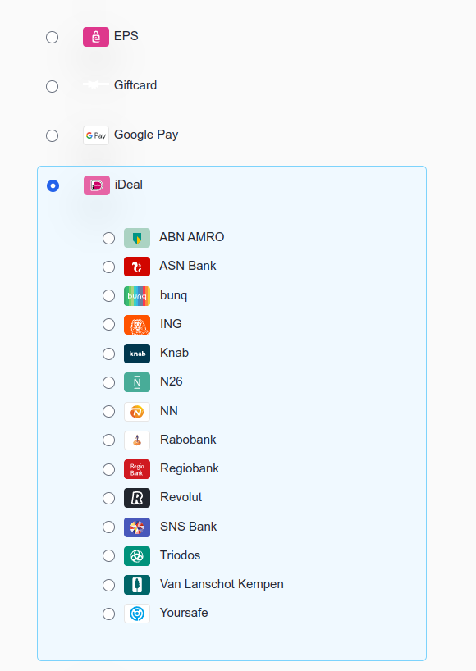Choose ABN AMRO bank radio button
This screenshot has width=476, height=671.
108,239
